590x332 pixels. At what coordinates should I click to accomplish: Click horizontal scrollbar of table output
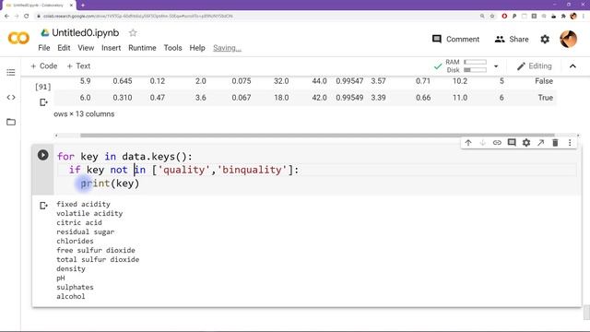point(317,136)
